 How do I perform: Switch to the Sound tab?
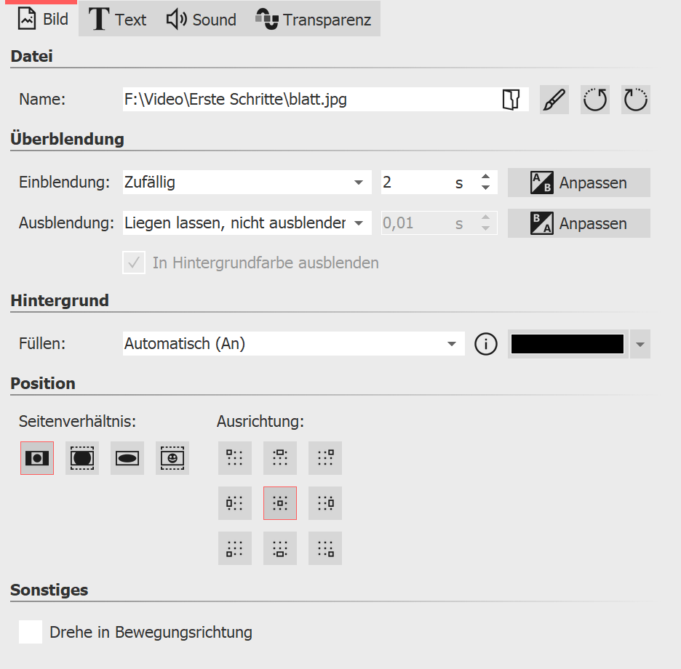tap(201, 20)
